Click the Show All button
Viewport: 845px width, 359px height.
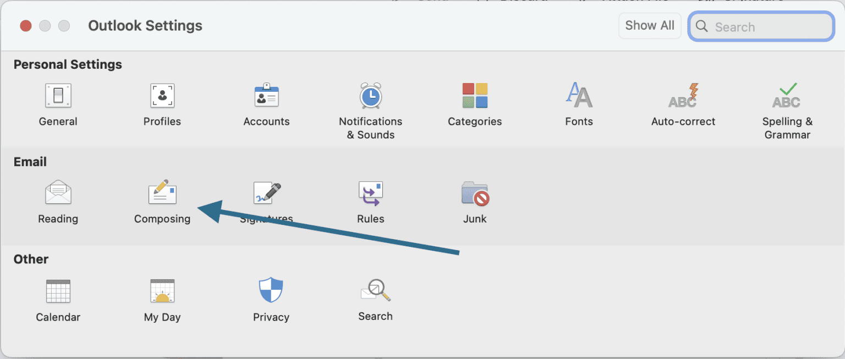pyautogui.click(x=650, y=25)
